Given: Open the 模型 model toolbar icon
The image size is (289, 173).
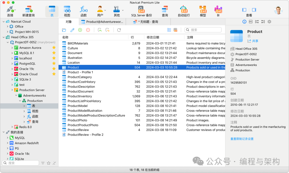Looking at the screenshot, I should pos(203,11).
